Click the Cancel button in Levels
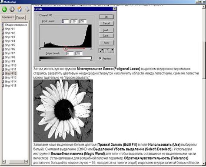The width and height of the screenshot is (206, 167). tap(106, 23)
